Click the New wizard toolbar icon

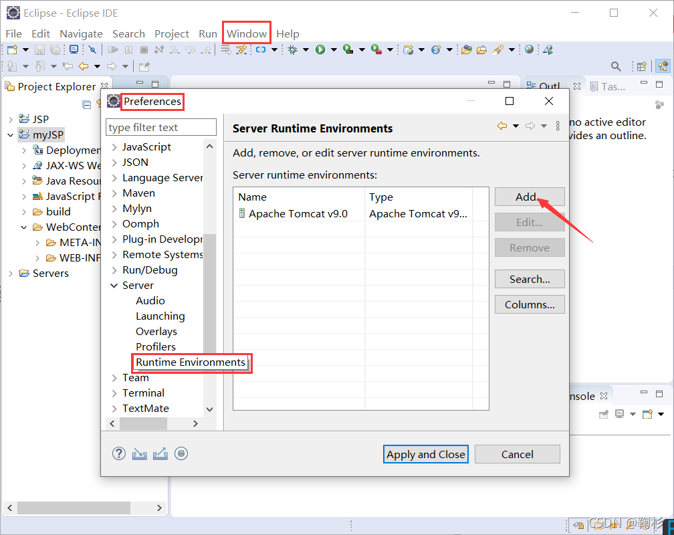click(x=12, y=50)
